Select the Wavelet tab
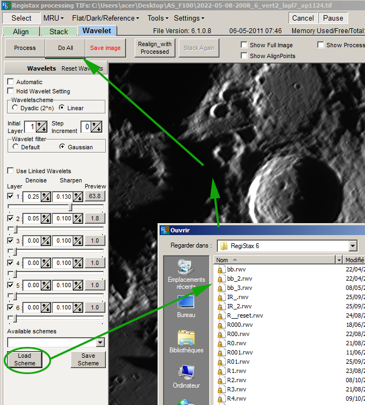This screenshot has width=365, height=405. [x=97, y=30]
